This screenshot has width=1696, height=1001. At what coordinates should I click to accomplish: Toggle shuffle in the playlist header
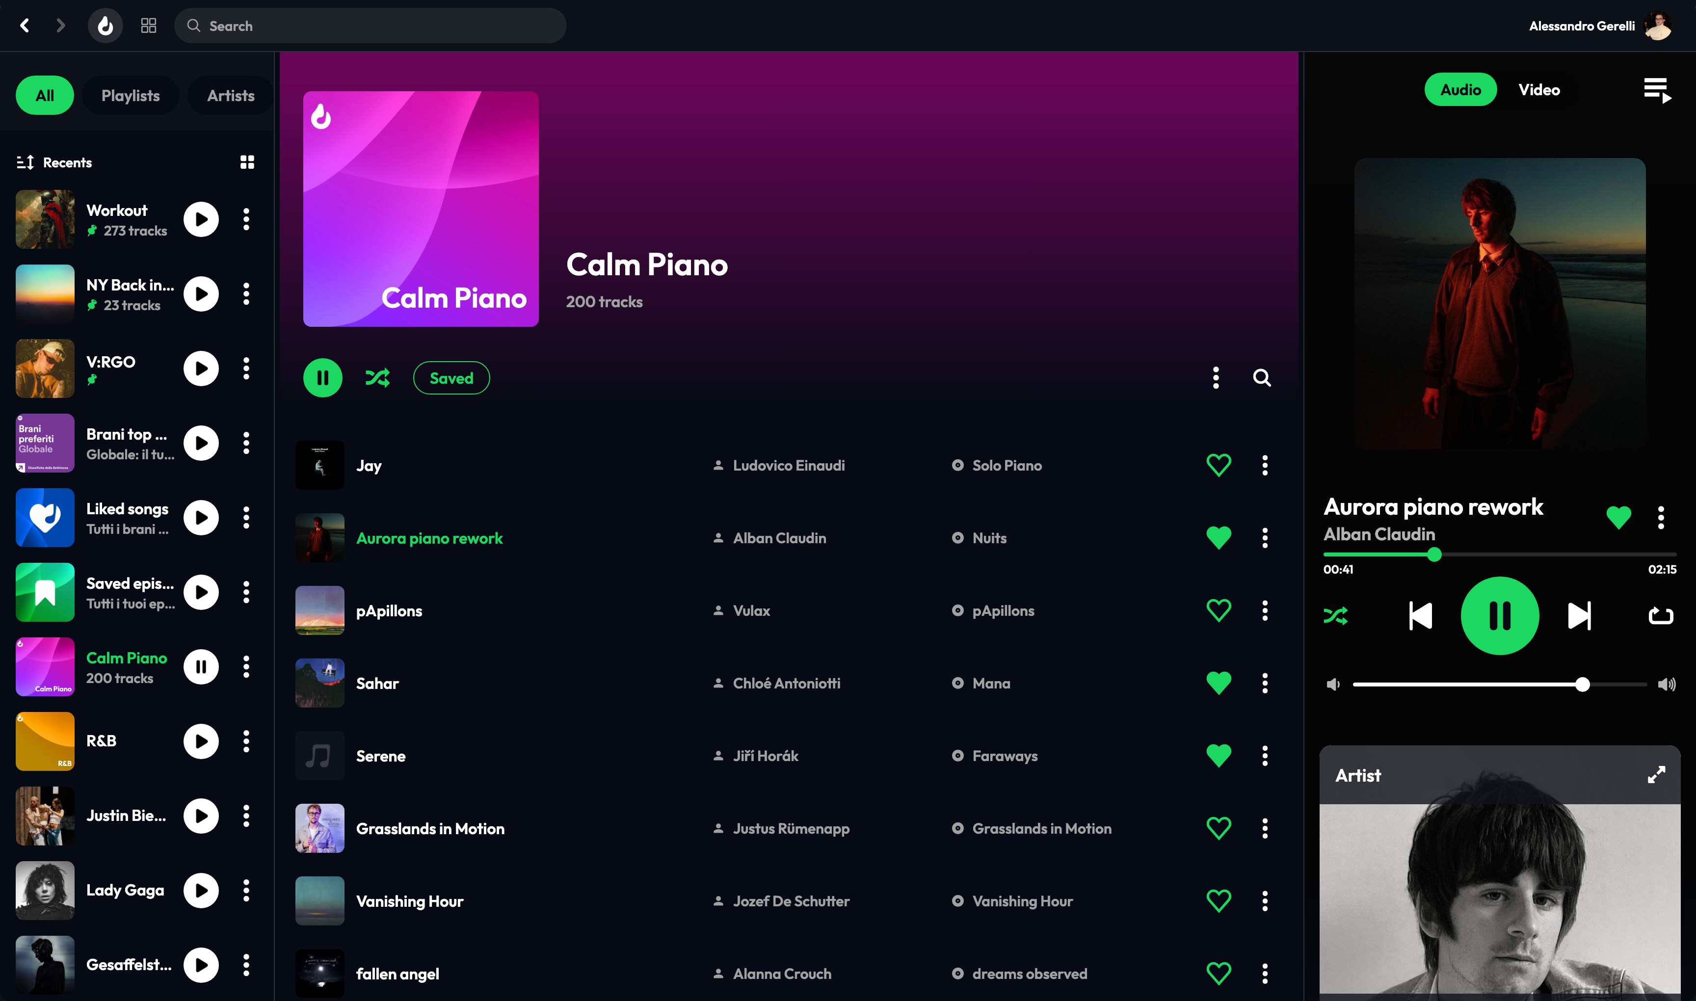tap(377, 378)
